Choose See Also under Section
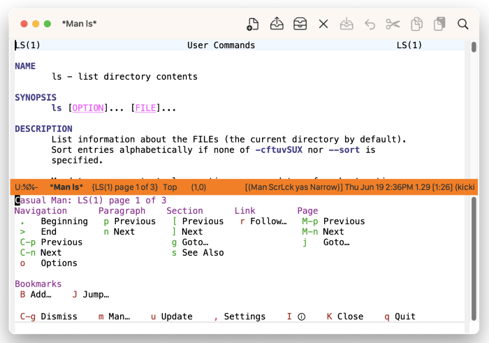Image resolution: width=489 pixels, height=343 pixels. click(203, 253)
